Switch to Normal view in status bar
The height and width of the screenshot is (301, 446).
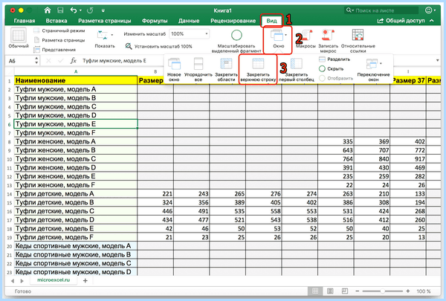coord(315,291)
